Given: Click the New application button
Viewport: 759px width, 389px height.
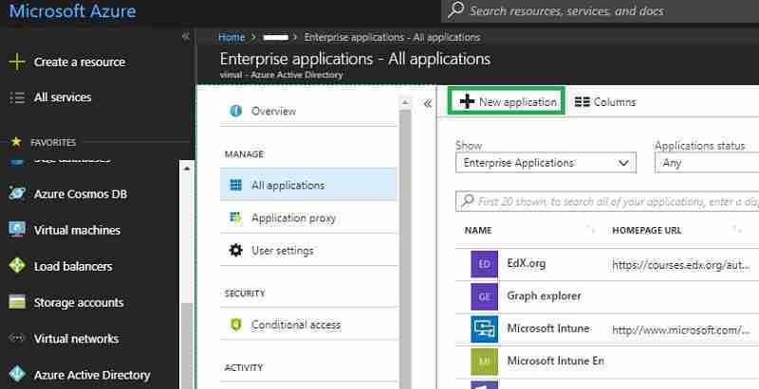Looking at the screenshot, I should point(507,101).
